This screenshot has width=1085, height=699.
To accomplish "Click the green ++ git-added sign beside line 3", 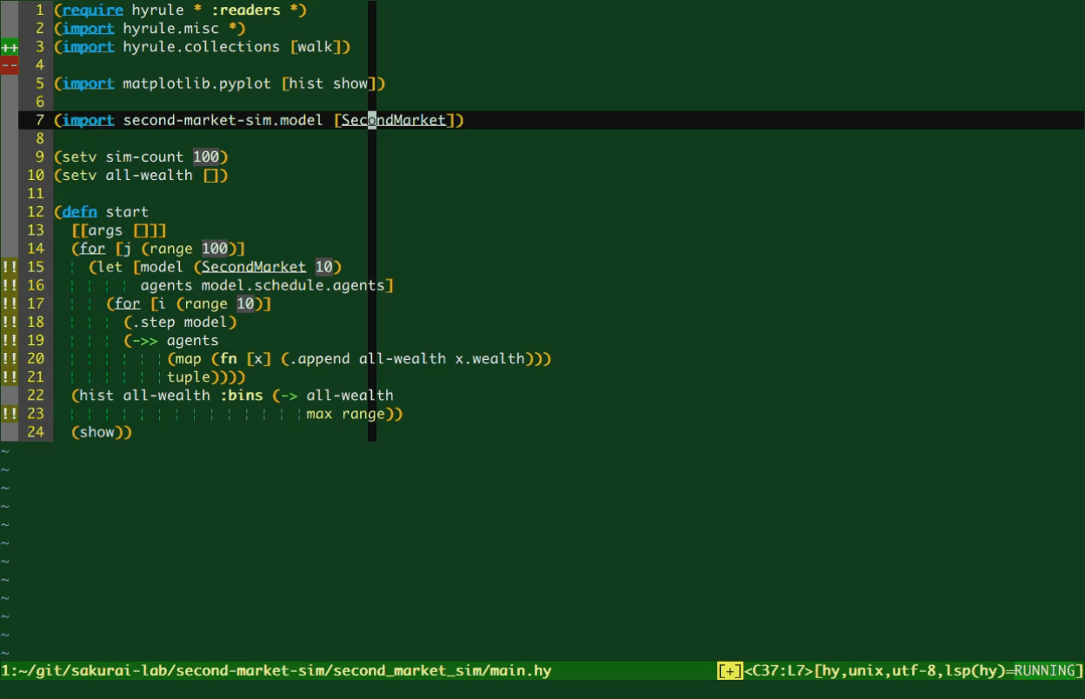I will [x=8, y=46].
